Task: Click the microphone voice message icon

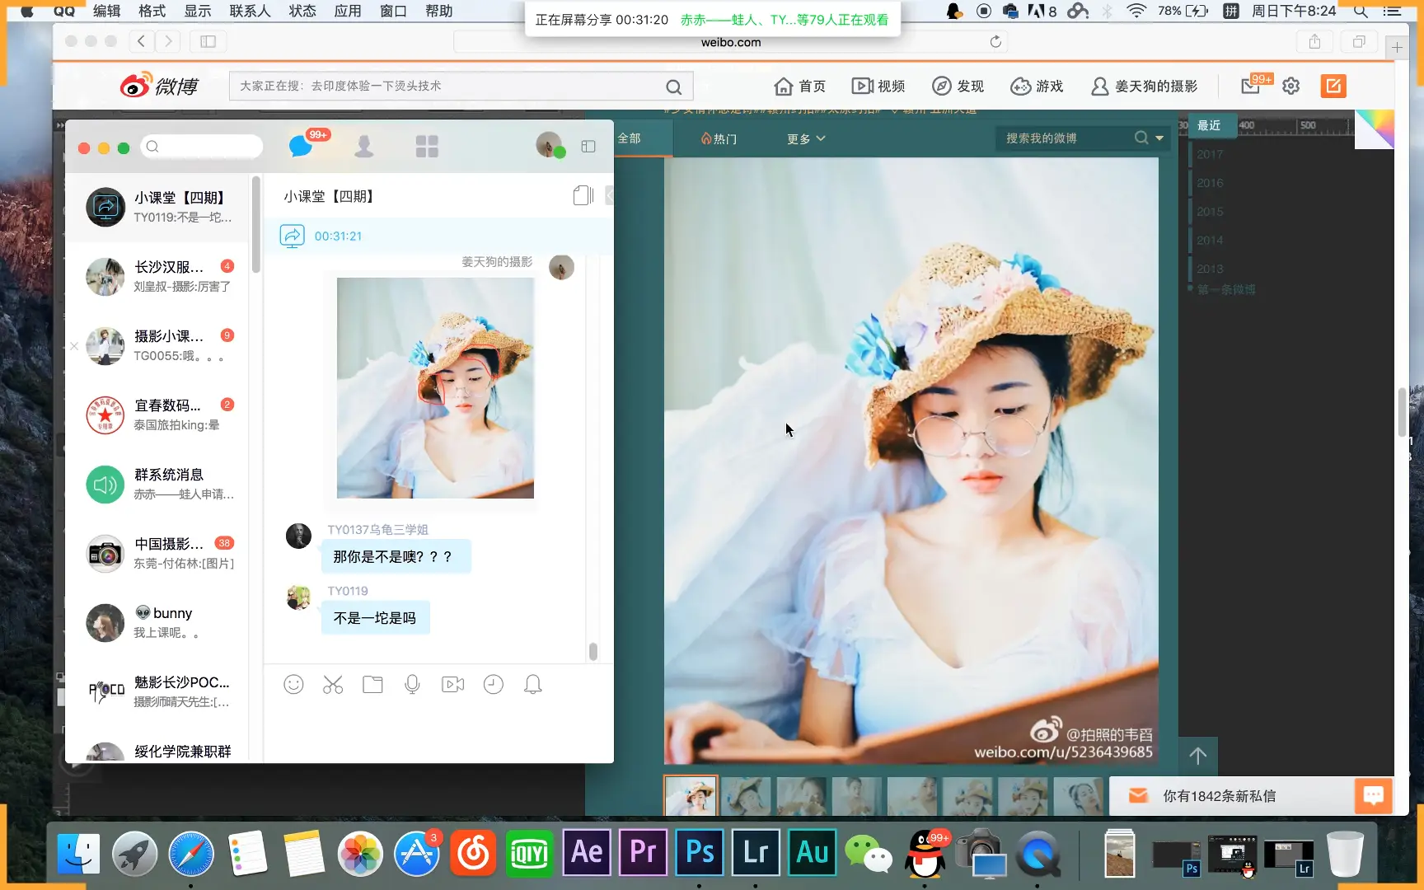Action: tap(412, 684)
